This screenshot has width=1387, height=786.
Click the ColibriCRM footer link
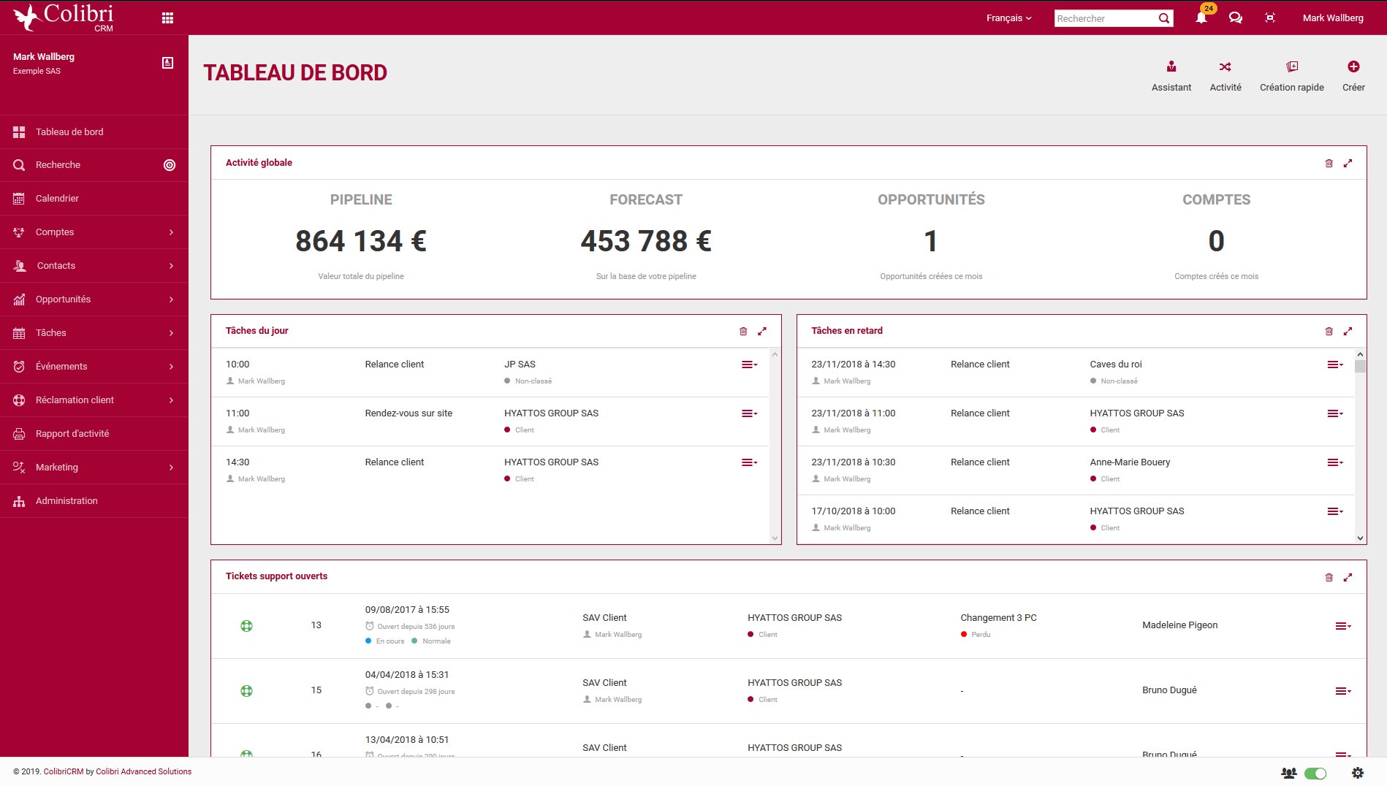tap(64, 771)
